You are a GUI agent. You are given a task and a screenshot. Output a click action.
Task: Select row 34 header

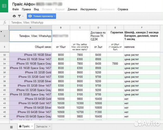(4, 64)
